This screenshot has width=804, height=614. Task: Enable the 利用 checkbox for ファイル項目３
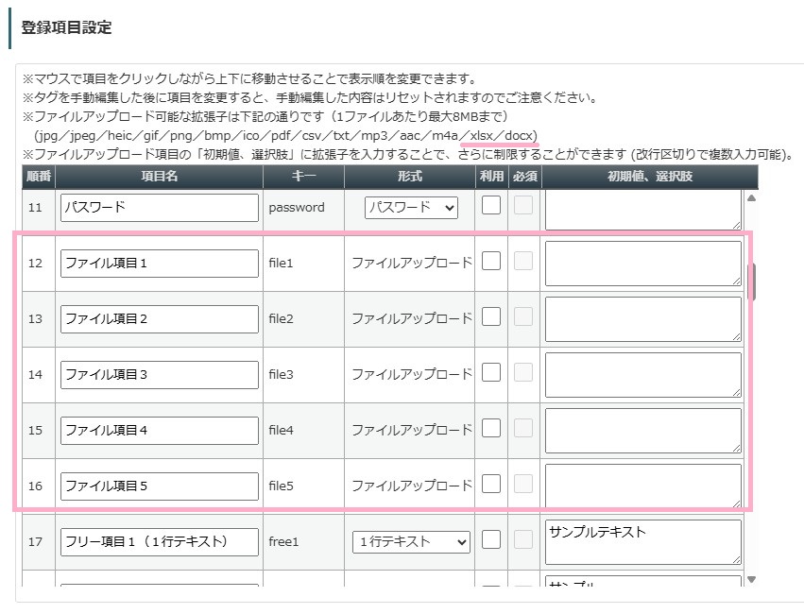pos(490,374)
